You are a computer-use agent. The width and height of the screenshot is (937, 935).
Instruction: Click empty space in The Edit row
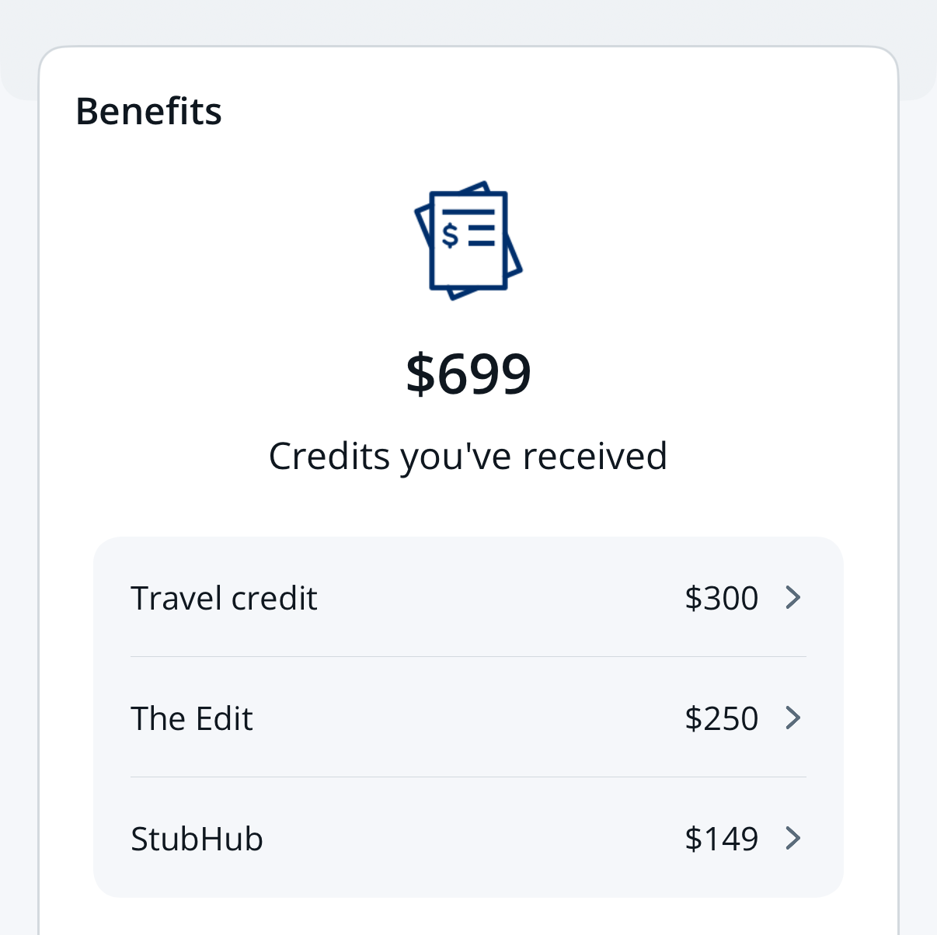tap(466, 719)
